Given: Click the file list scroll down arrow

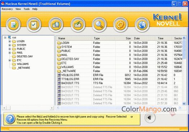Looking at the screenshot, I should coord(184,104).
